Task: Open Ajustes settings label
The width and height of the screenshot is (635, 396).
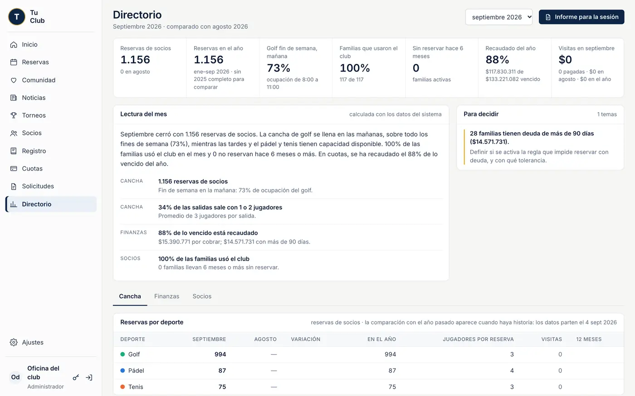Action: pyautogui.click(x=33, y=343)
